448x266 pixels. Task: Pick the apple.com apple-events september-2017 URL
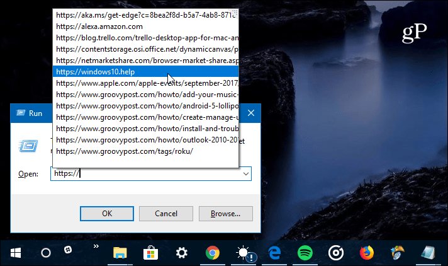[x=145, y=83]
